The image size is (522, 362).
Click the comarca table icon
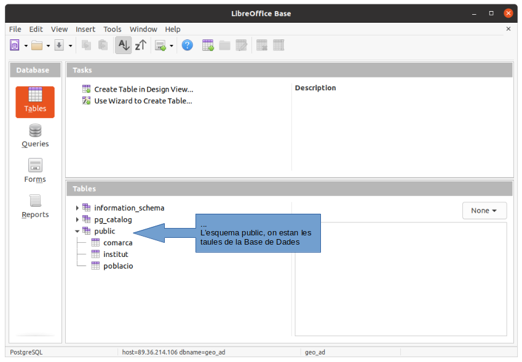95,243
